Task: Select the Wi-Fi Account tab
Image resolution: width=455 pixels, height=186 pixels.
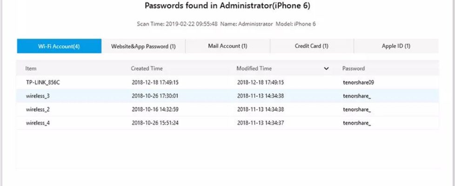Action: pos(59,46)
